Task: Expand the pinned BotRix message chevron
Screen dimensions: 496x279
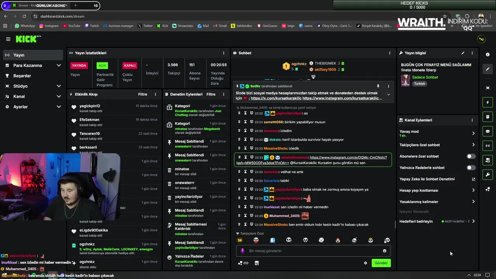Action: point(388,95)
